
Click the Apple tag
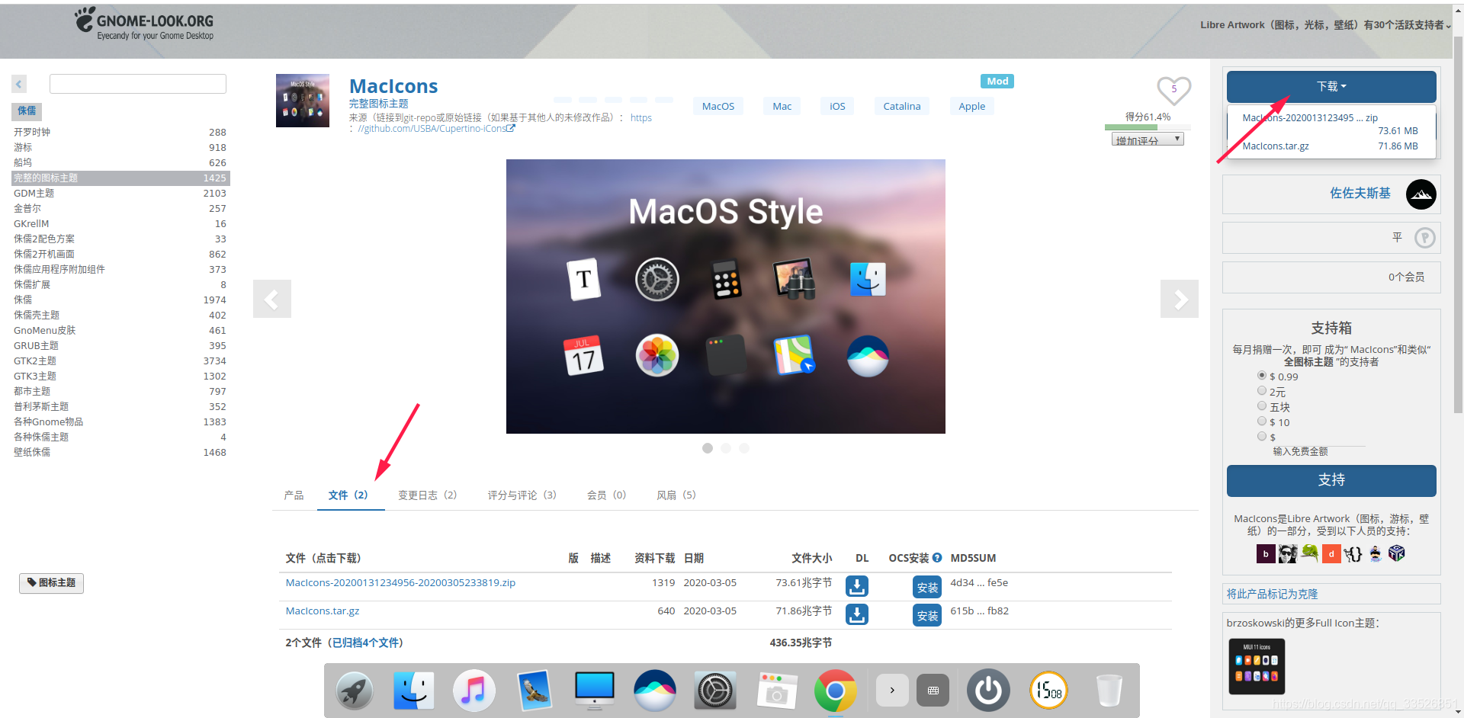[x=972, y=106]
